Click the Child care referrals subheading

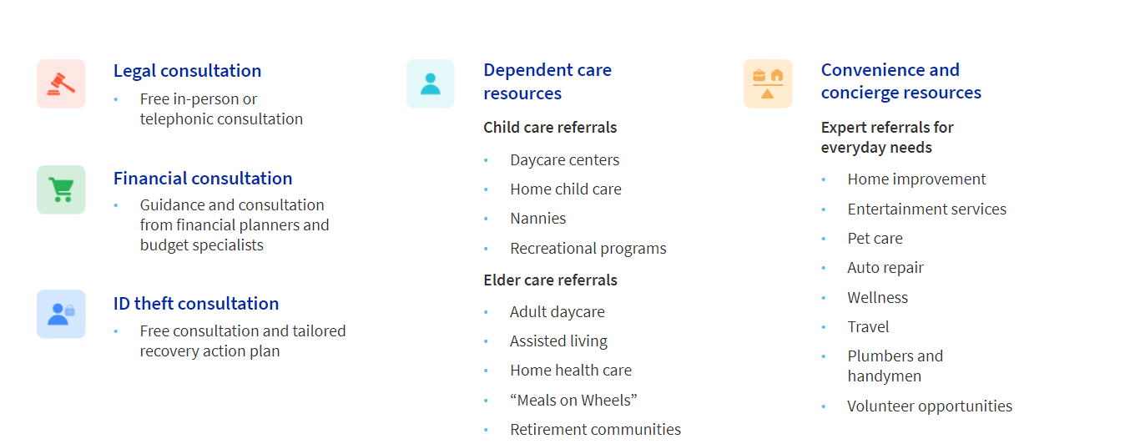coord(550,128)
